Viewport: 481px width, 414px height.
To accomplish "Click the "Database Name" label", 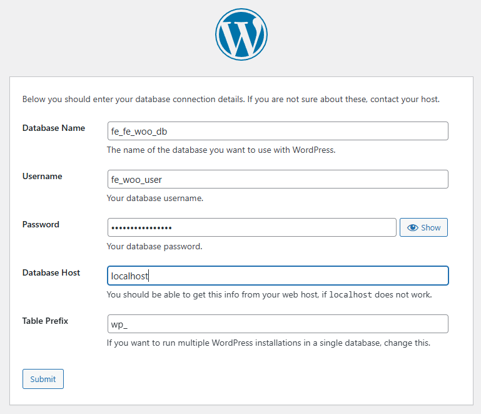I will pos(53,128).
